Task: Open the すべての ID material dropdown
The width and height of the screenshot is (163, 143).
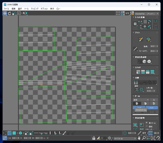Action: pos(125,139)
